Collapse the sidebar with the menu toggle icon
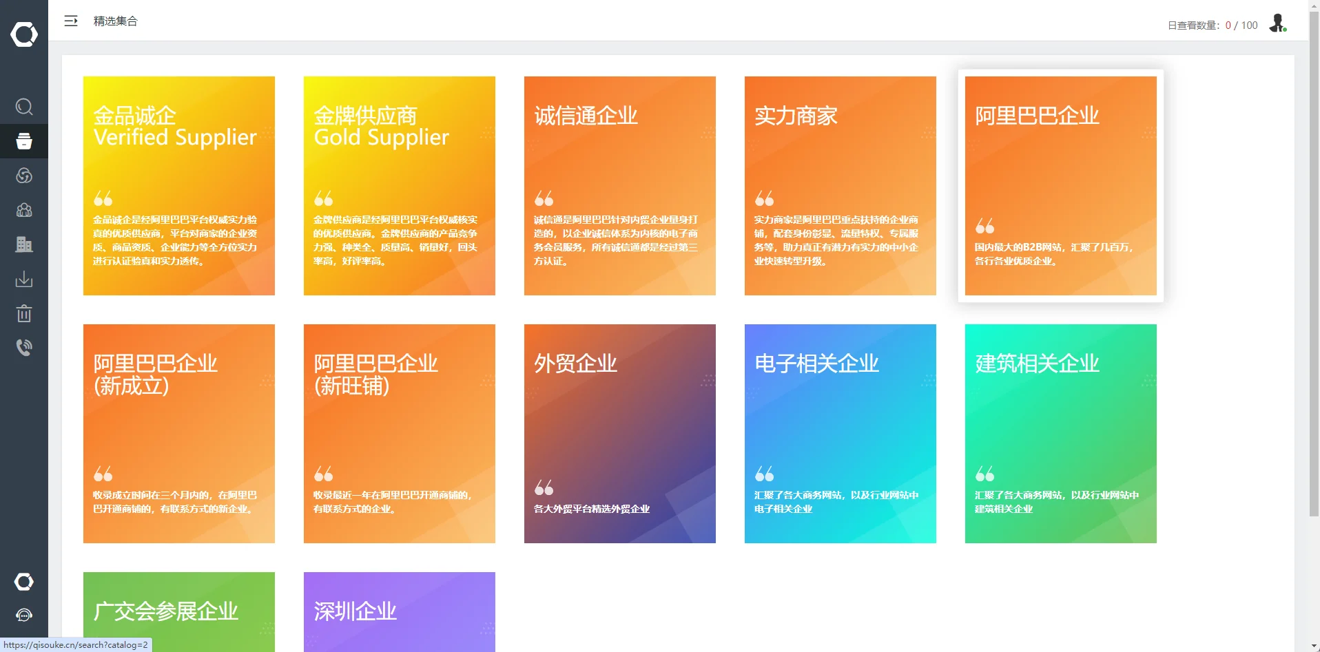Viewport: 1320px width, 652px height. point(71,21)
